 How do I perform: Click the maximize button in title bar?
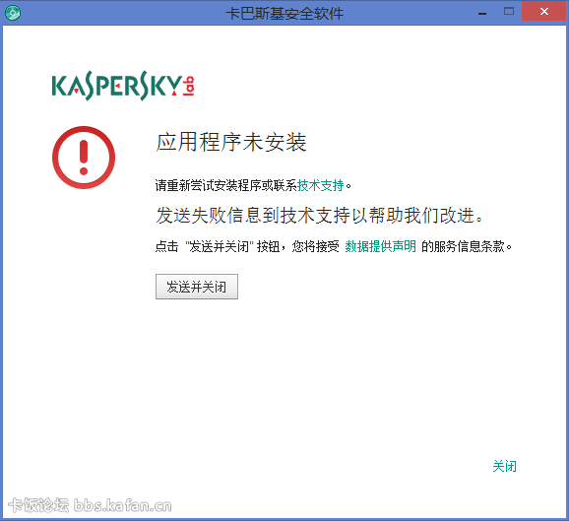click(x=509, y=12)
